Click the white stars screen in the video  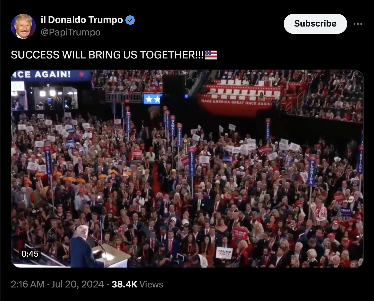point(153,99)
